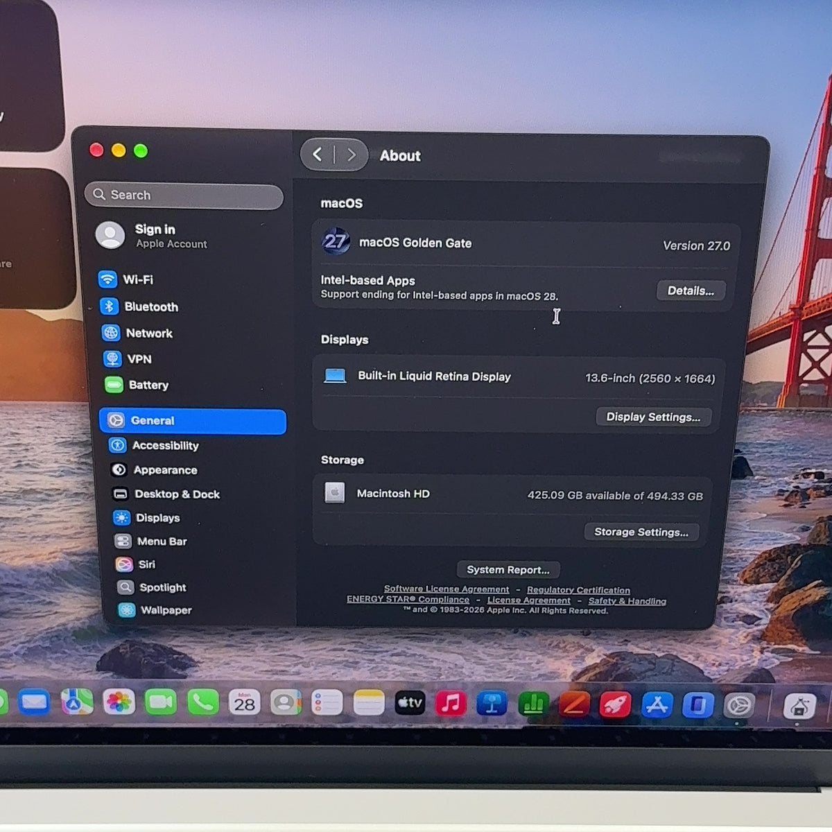Open the Safety & Handling link
The image size is (832, 832).
click(627, 601)
